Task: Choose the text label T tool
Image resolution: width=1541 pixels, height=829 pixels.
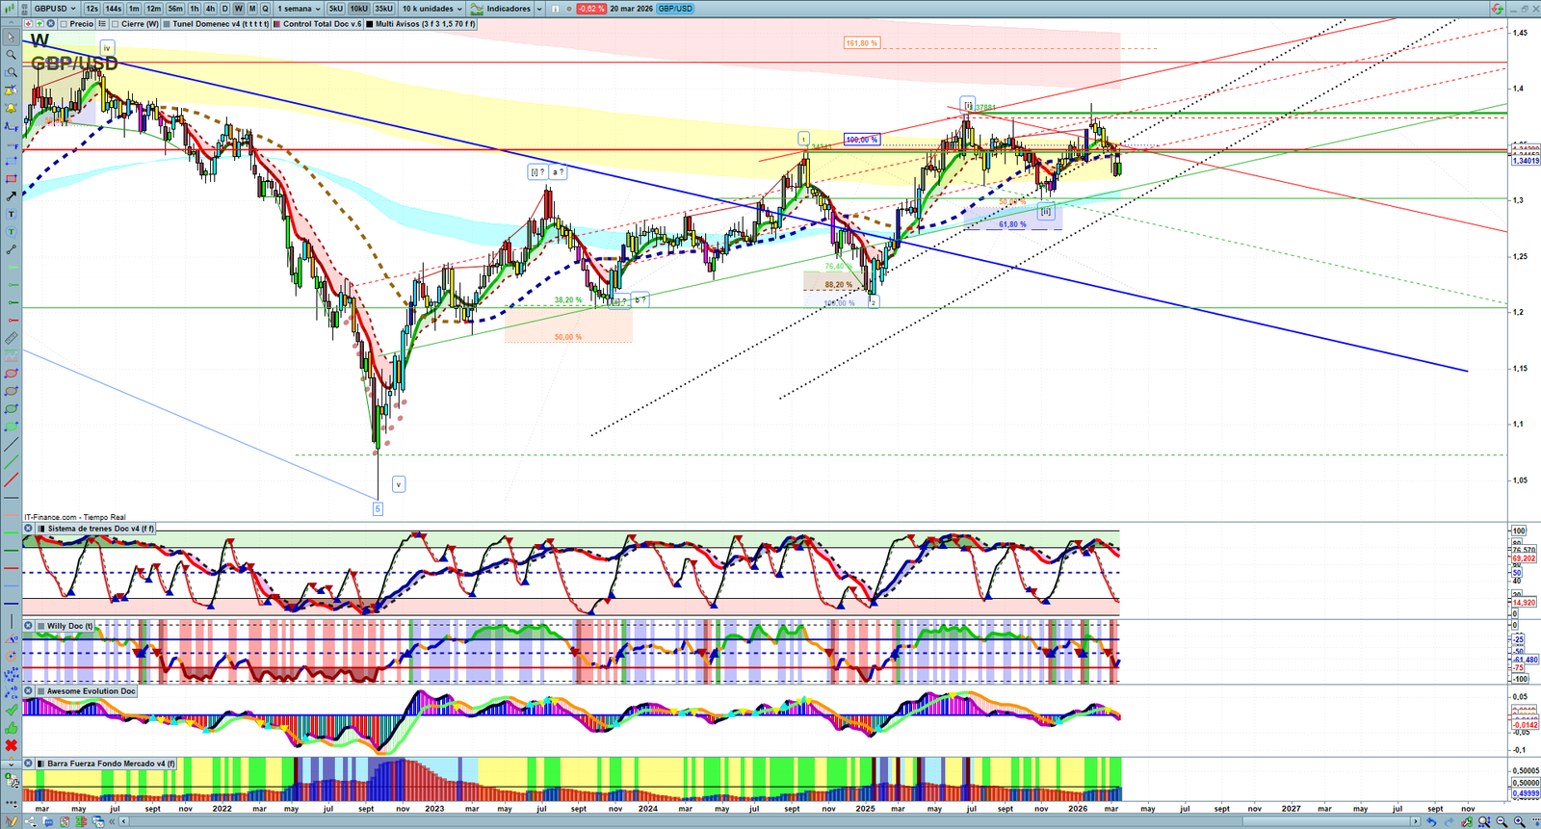Action: click(11, 215)
